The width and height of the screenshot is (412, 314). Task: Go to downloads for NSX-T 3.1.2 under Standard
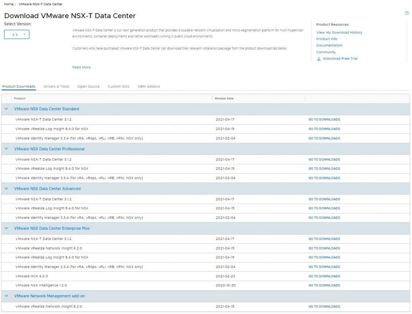pyautogui.click(x=324, y=119)
